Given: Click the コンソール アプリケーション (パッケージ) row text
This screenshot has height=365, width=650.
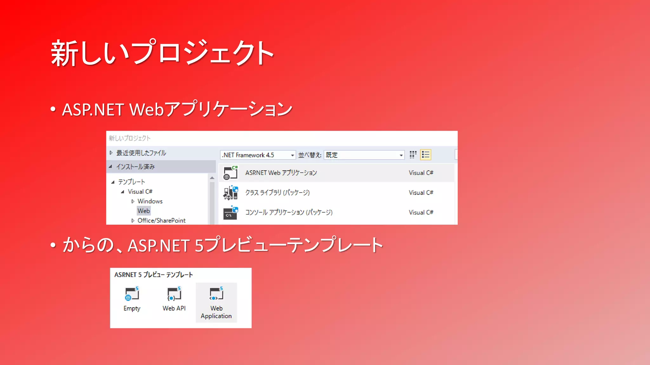Looking at the screenshot, I should point(289,212).
